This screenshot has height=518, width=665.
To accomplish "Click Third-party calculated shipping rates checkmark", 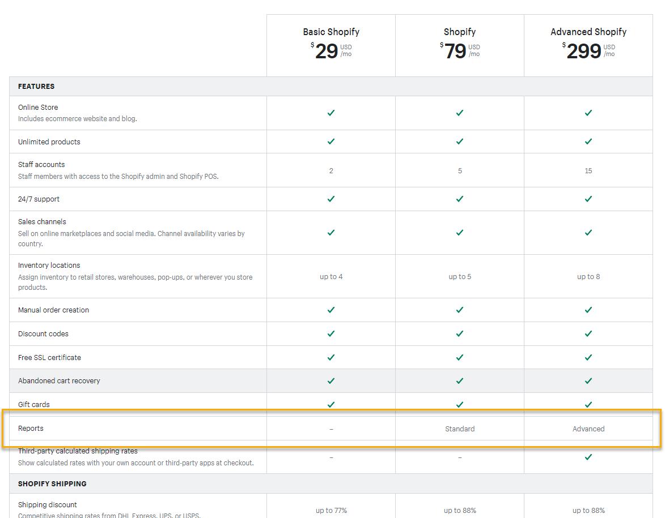I will (588, 457).
